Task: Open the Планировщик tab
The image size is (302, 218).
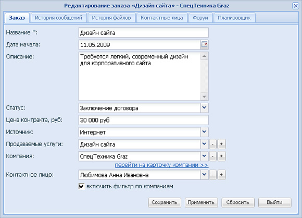Action: click(x=234, y=18)
